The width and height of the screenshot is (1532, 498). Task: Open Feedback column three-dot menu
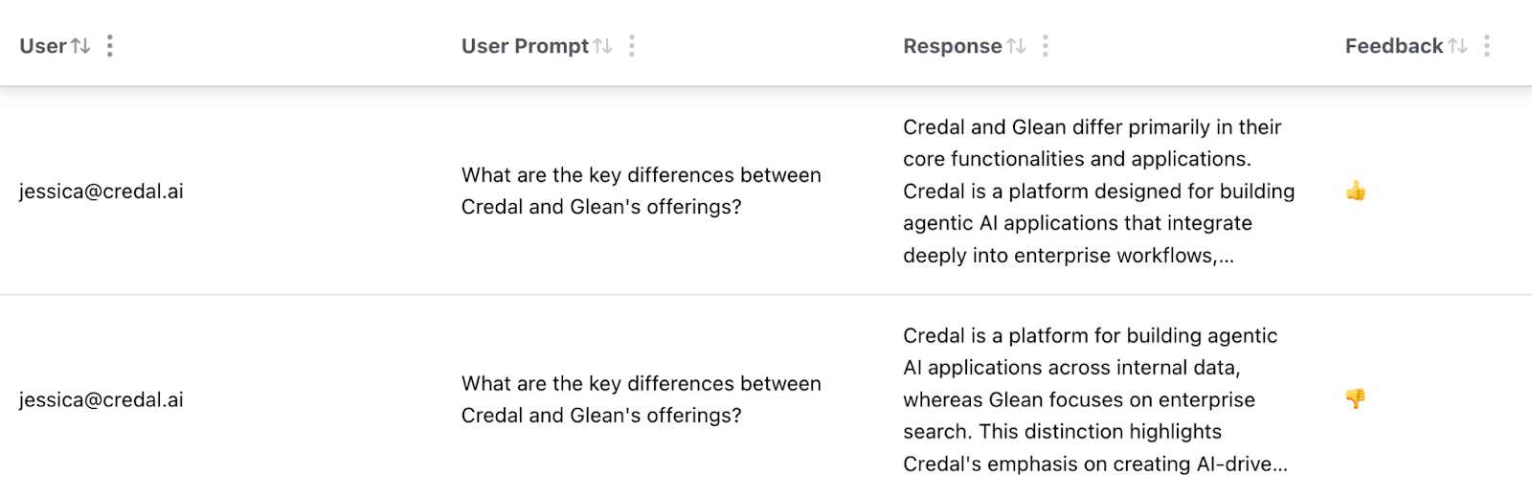1487,46
